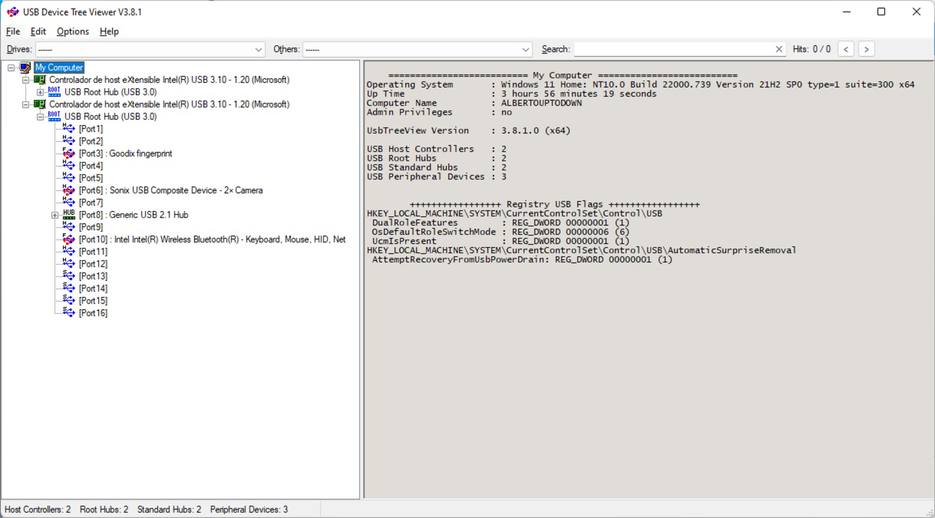The image size is (935, 518).
Task: Click the Port12 USB port icon
Action: tap(69, 264)
